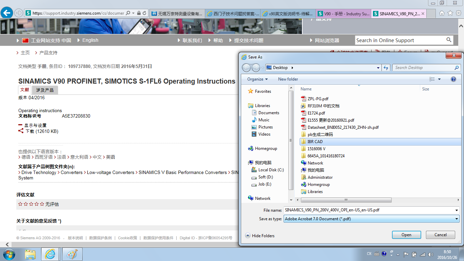Cancel the Save As dialog
The image size is (464, 261).
(441, 235)
